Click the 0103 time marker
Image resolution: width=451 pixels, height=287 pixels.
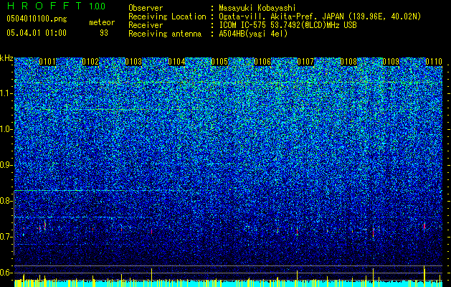pyautogui.click(x=133, y=62)
